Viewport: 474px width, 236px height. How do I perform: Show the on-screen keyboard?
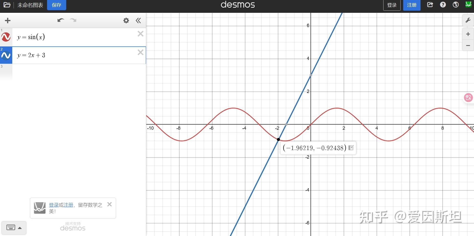pos(14,228)
